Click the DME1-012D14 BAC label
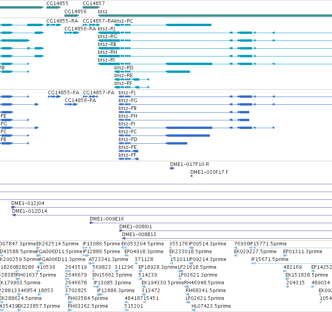 point(29,211)
